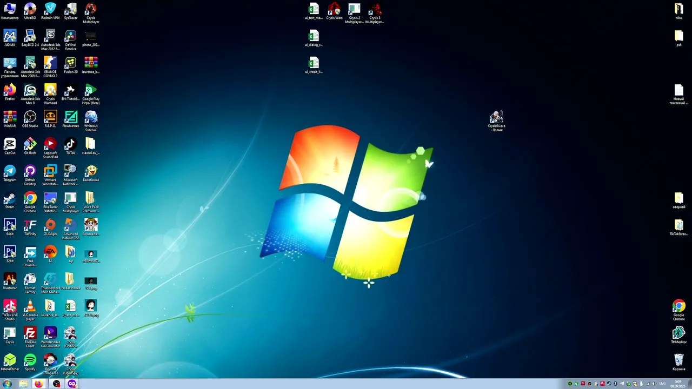Image resolution: width=692 pixels, height=389 pixels.
Task: Select the TikTok desktop icon
Action: coord(70,146)
